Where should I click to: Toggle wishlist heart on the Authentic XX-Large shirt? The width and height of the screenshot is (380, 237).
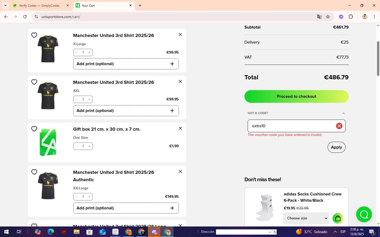pos(34,172)
